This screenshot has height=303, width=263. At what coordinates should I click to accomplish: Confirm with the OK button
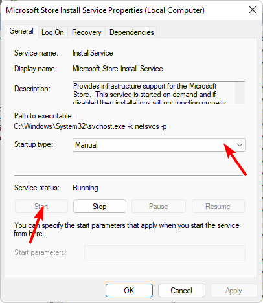129,291
